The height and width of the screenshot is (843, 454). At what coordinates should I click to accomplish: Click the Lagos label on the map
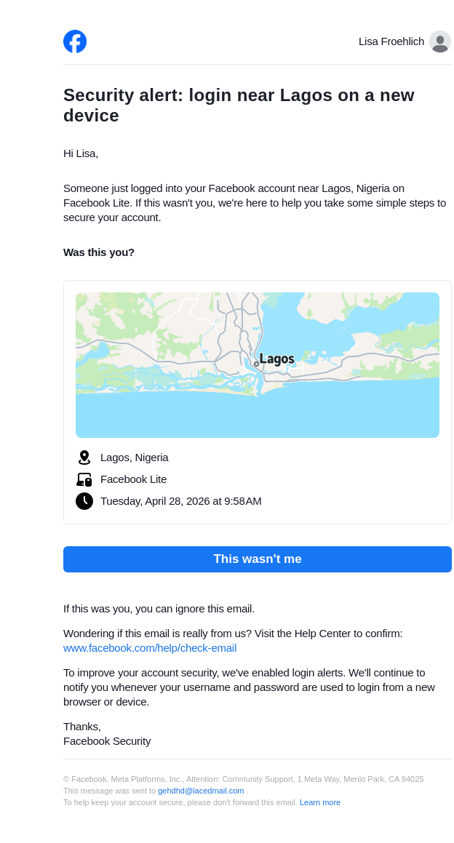tap(277, 359)
